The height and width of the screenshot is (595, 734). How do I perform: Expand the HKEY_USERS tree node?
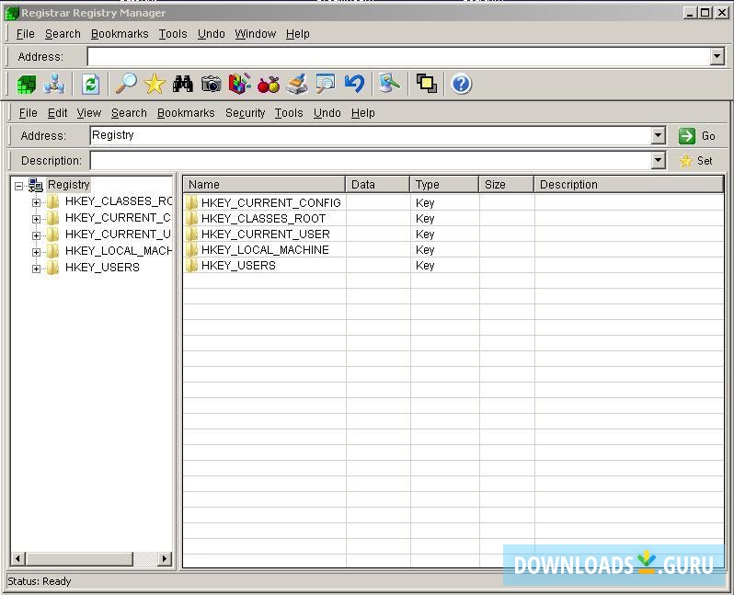(36, 269)
